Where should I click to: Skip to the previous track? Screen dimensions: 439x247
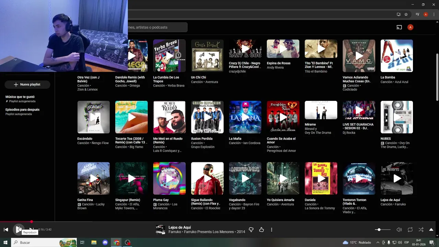[x=6, y=230]
